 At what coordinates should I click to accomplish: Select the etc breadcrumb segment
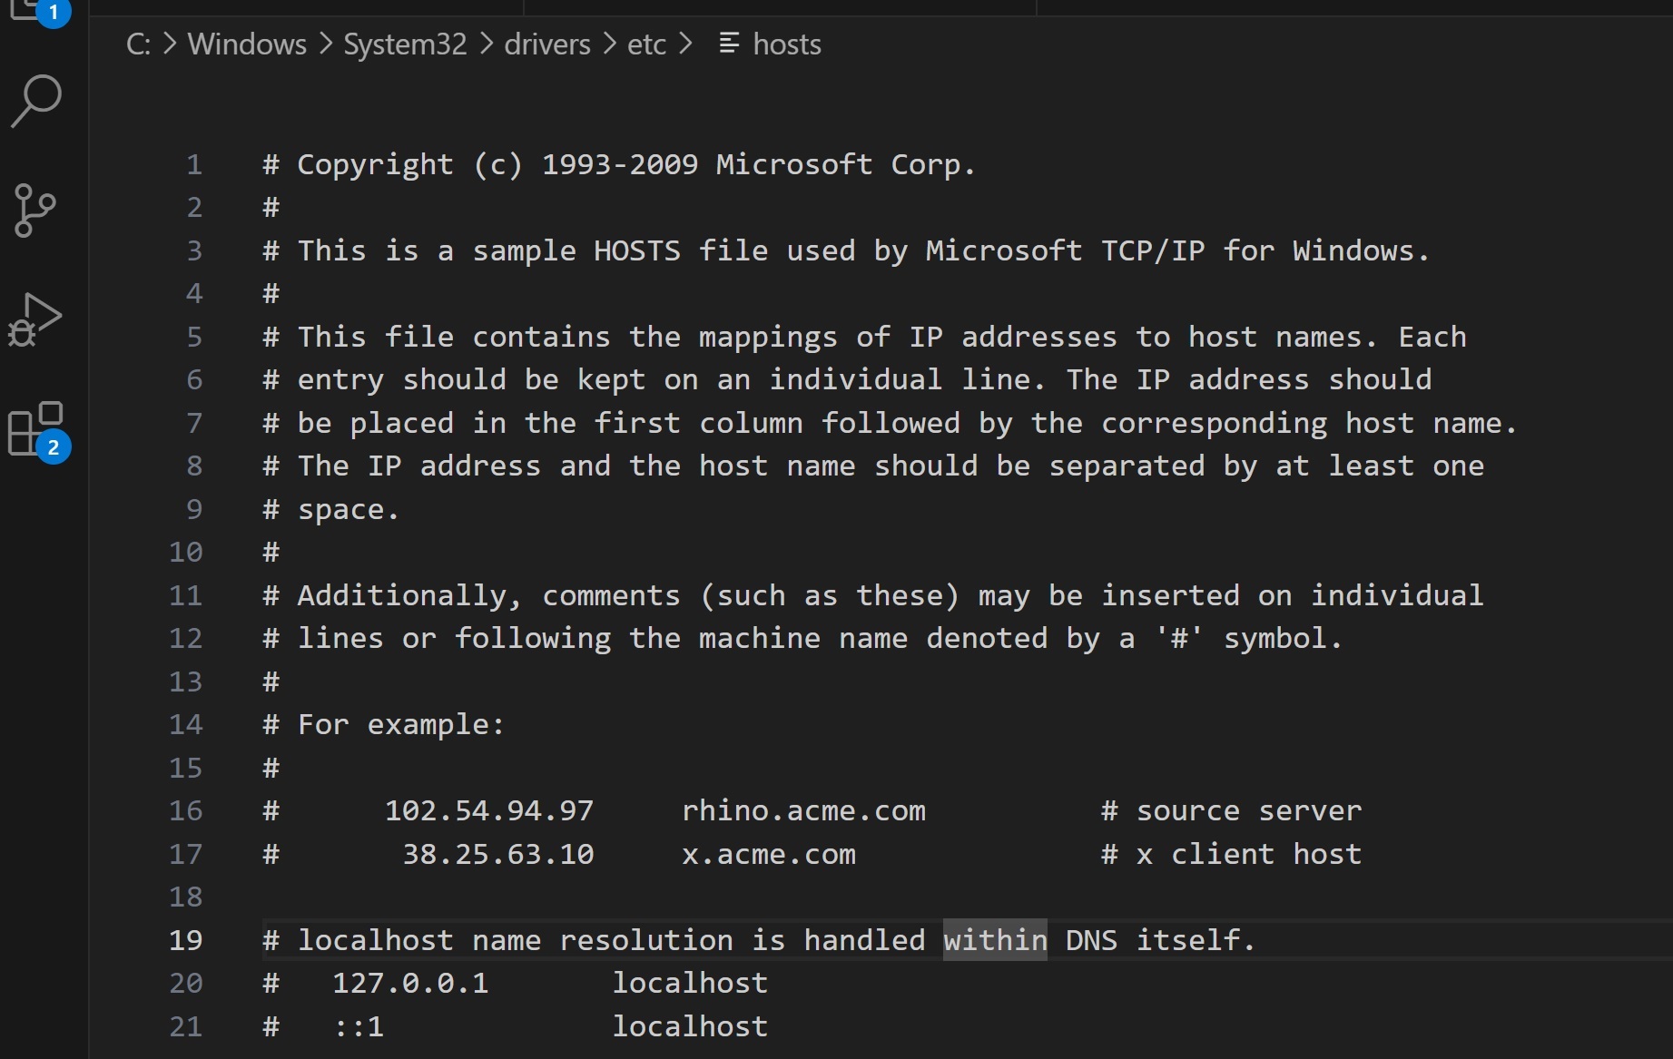click(647, 44)
